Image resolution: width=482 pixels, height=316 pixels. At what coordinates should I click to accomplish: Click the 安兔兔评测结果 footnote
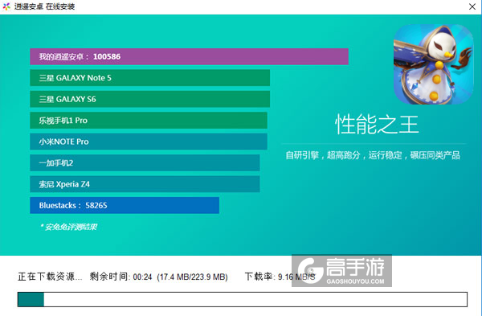click(68, 227)
